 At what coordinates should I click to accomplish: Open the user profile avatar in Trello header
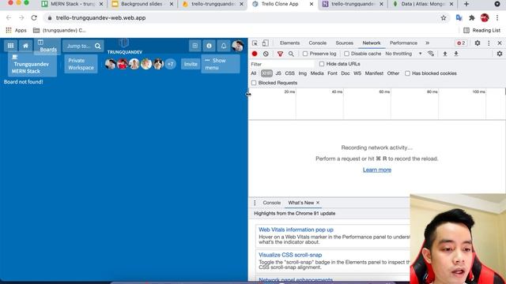click(237, 46)
